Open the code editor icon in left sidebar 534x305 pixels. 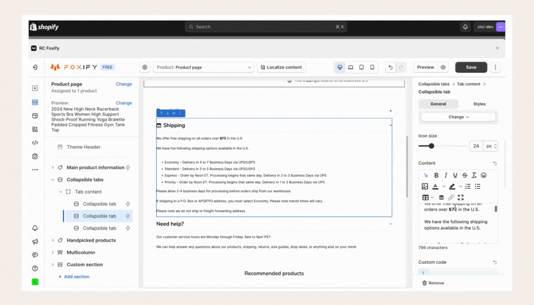[35, 143]
